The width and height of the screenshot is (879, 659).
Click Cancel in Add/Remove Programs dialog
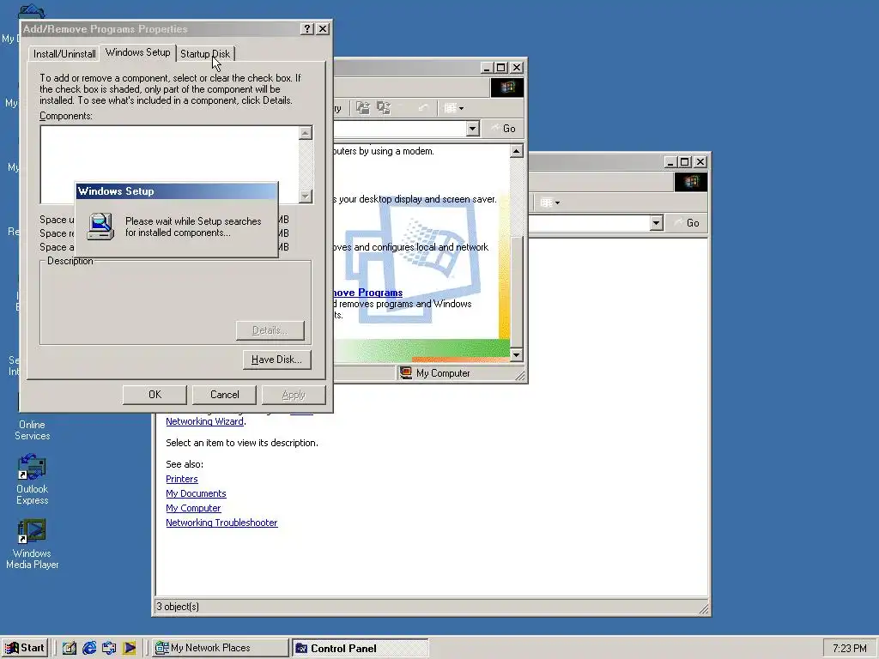tap(224, 395)
